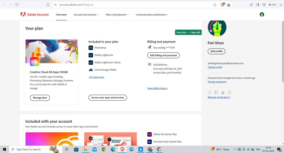Click the Premiere Rush Ru icon
This screenshot has height=153, width=284.
[149, 142]
